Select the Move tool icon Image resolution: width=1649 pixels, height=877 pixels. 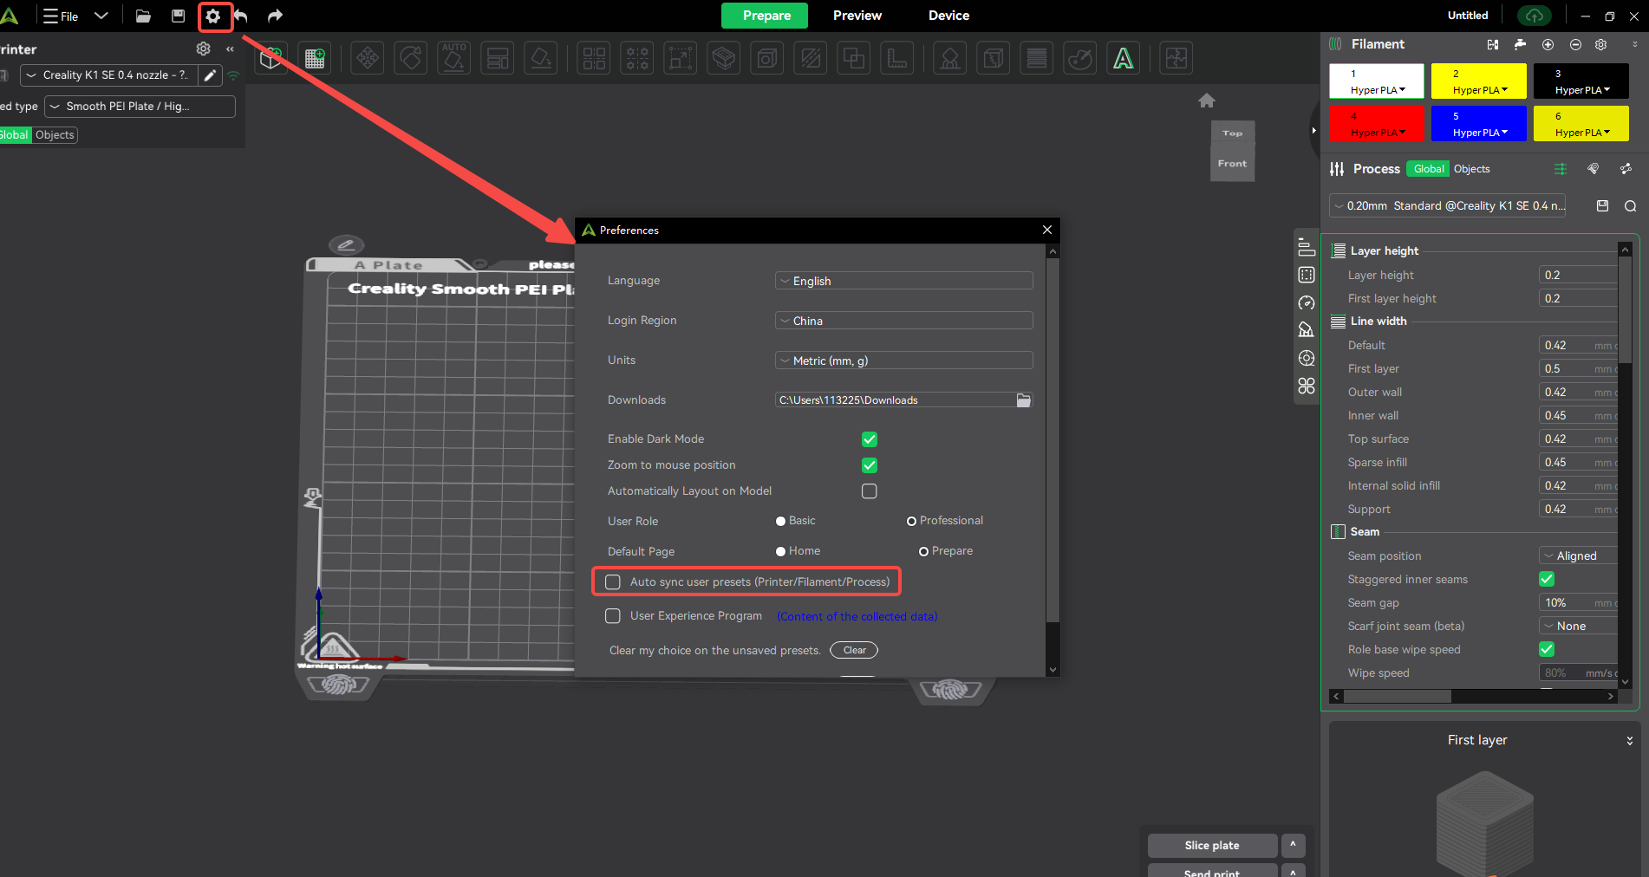coord(368,58)
